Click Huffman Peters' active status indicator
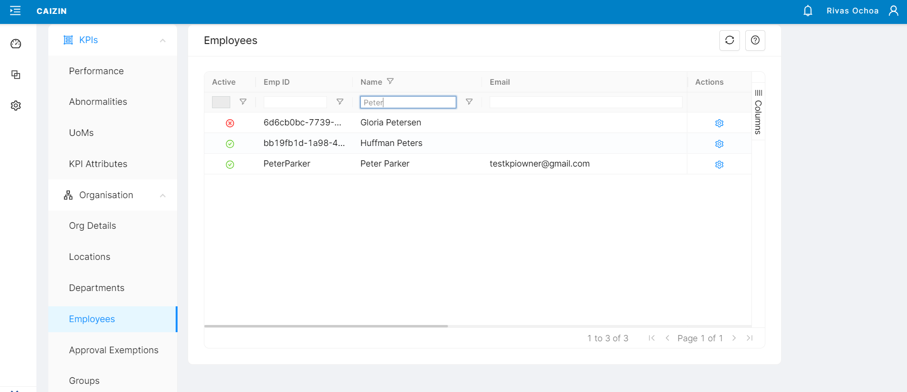 pos(230,144)
